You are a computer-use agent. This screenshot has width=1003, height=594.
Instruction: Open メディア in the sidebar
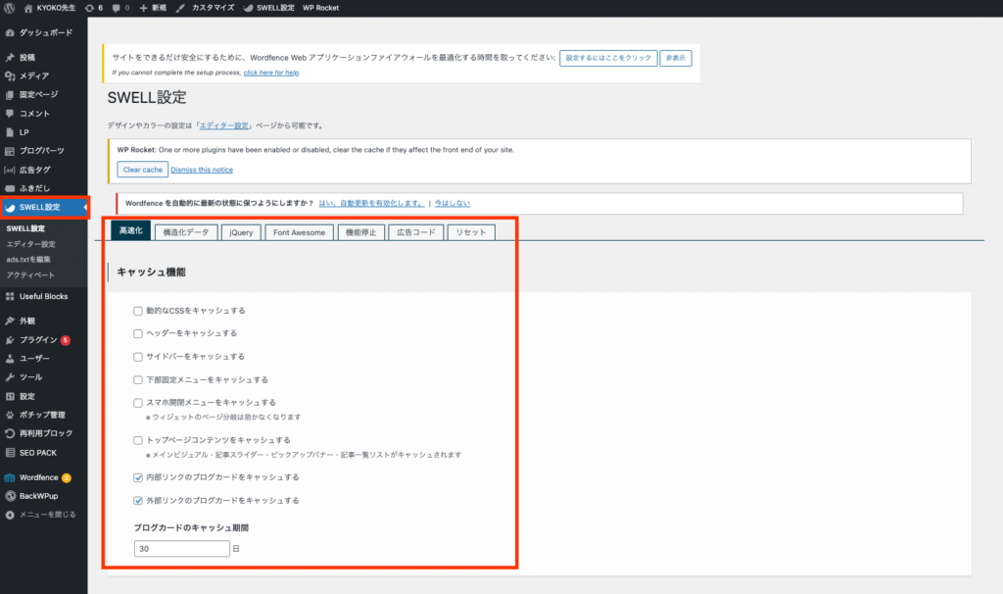(43, 75)
